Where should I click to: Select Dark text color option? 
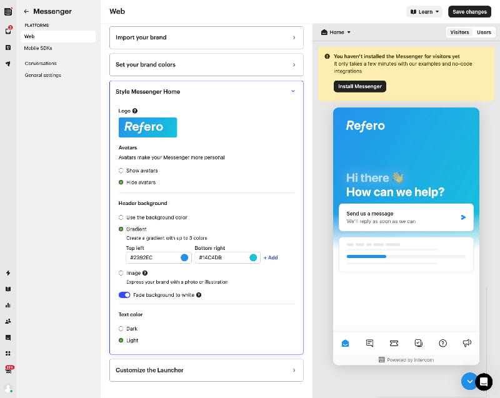[121, 329]
